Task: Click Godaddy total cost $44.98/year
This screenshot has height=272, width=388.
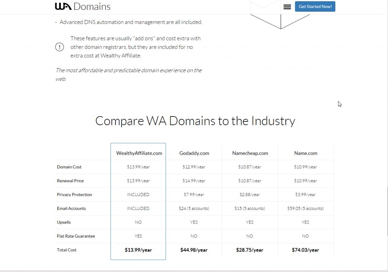Action: [194, 250]
